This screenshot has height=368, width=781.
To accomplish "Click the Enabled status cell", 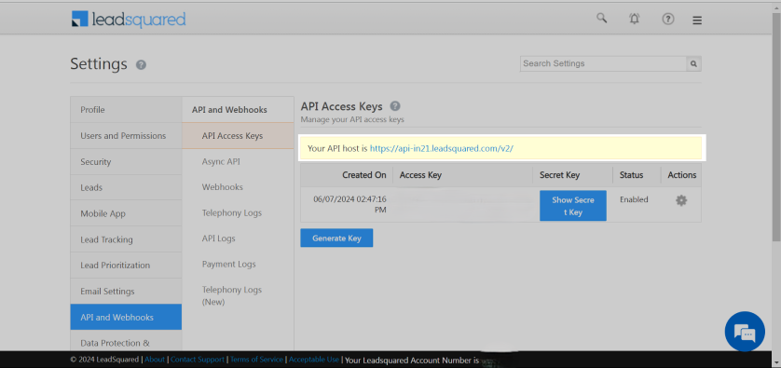I will click(634, 199).
